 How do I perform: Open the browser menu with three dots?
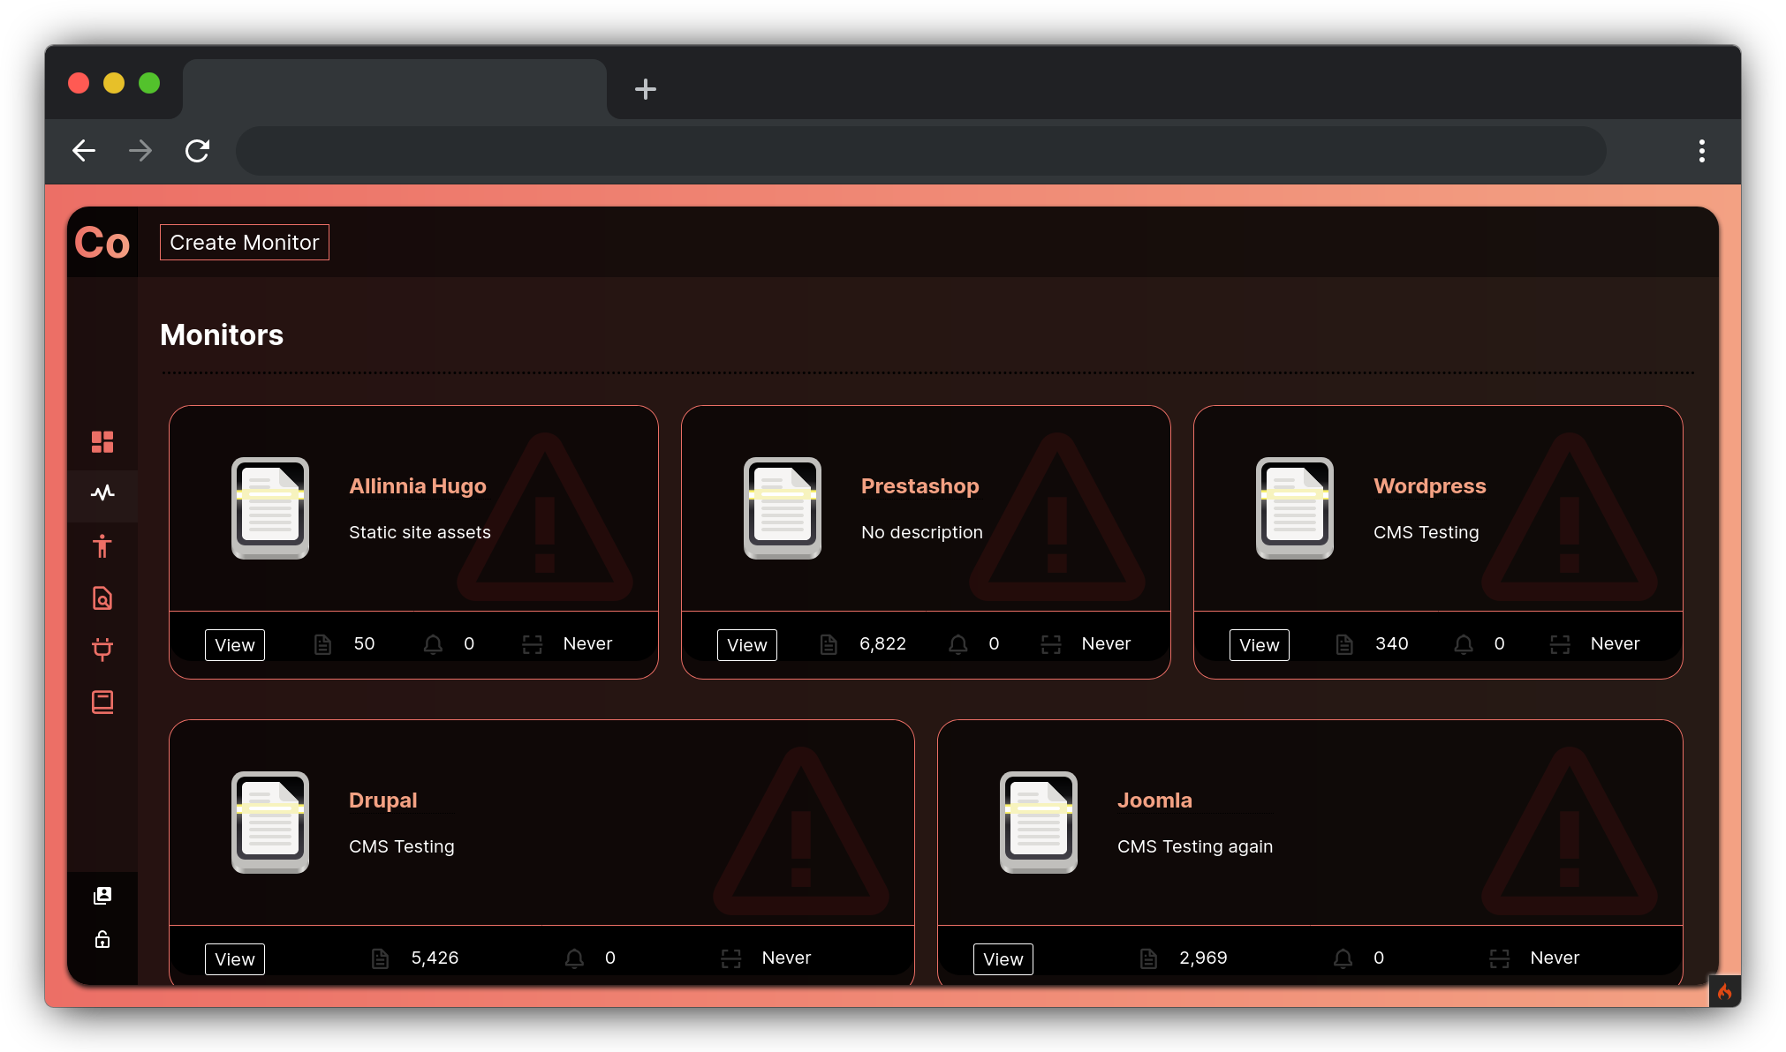1703,151
